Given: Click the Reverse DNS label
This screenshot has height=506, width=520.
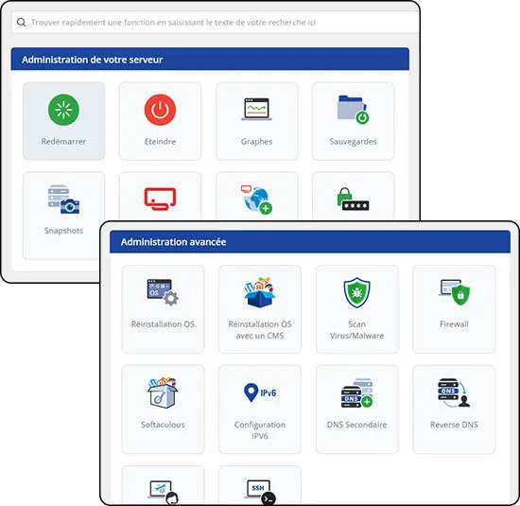Looking at the screenshot, I should (454, 425).
